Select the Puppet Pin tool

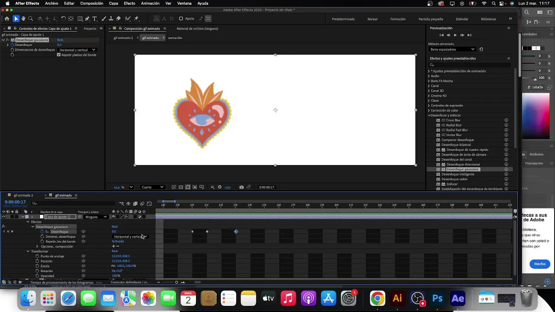[137, 19]
